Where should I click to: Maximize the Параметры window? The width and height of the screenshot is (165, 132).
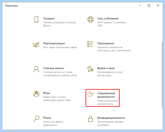point(149,5)
